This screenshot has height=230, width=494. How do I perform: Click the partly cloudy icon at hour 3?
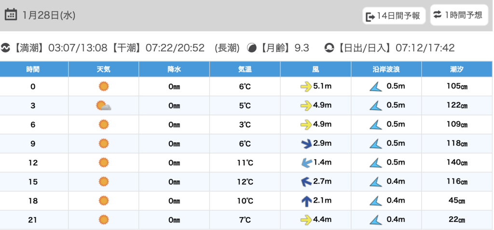pos(104,106)
